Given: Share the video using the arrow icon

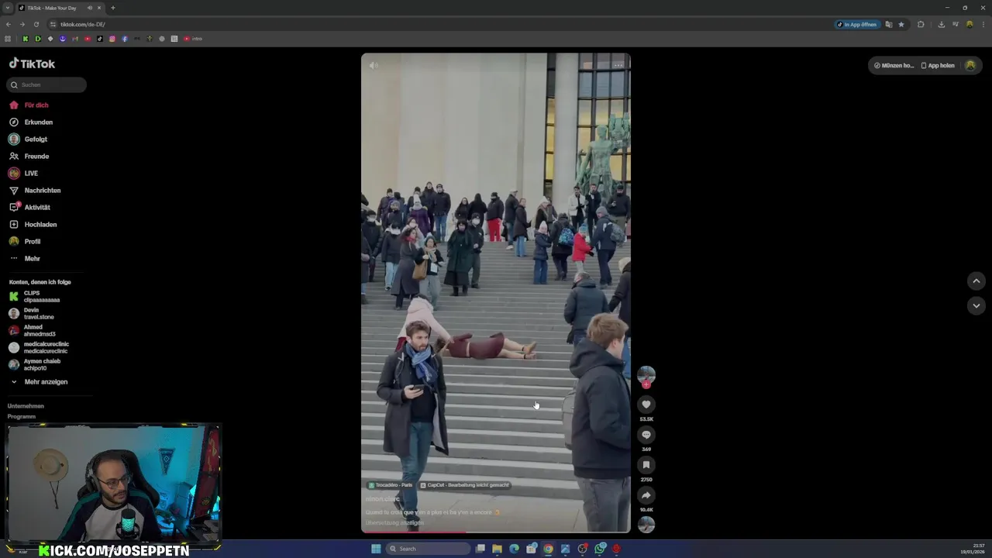Looking at the screenshot, I should click(646, 495).
